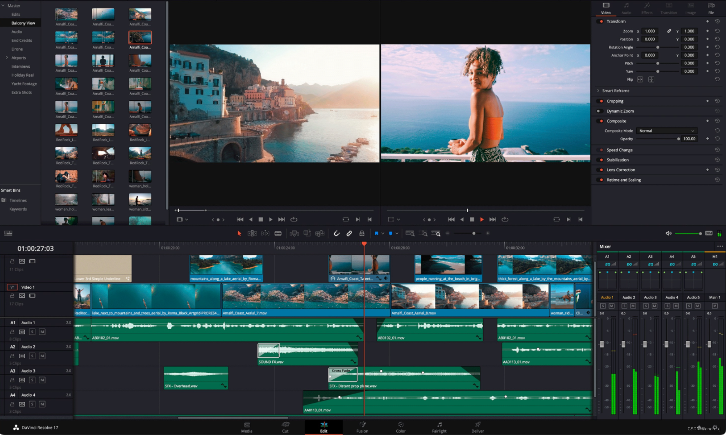The width and height of the screenshot is (726, 435).
Task: Select the Timelines smart bin
Action: click(18, 200)
